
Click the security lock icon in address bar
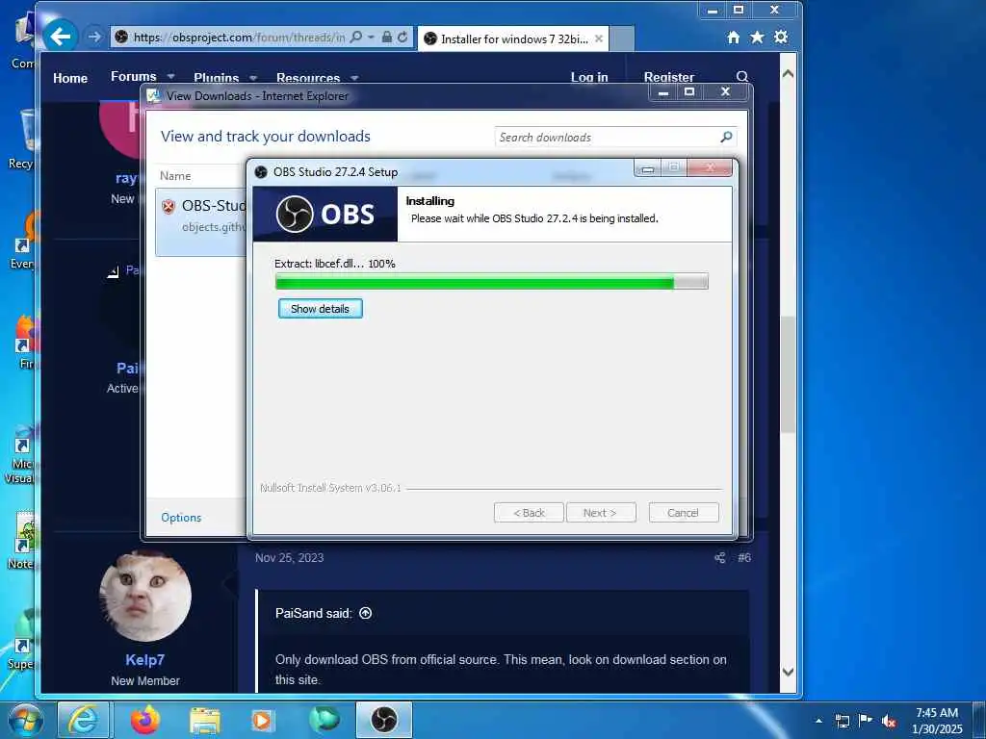click(387, 38)
